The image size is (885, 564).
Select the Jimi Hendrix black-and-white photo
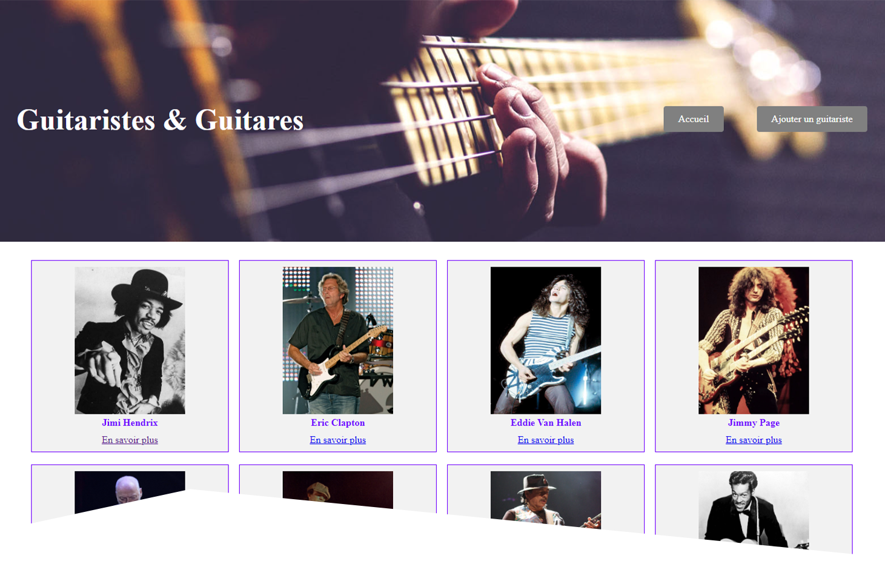coord(130,340)
